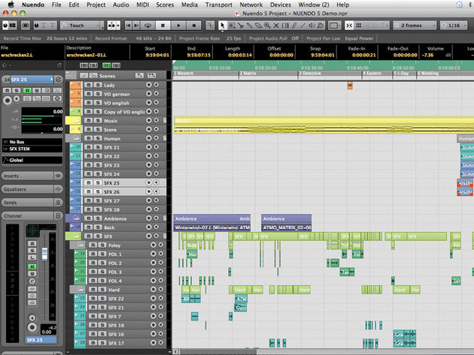Mute the Lady track
Screen dimensions: 474x355
coord(88,86)
